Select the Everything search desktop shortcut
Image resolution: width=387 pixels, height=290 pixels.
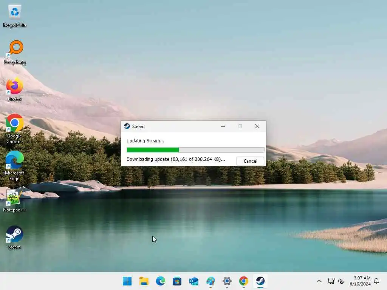click(15, 52)
